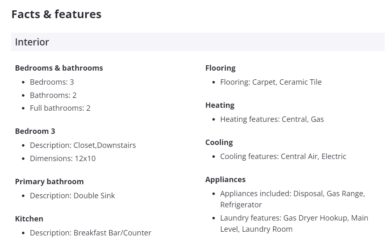Select the 'Bedrooms: 3' list item

pos(52,82)
